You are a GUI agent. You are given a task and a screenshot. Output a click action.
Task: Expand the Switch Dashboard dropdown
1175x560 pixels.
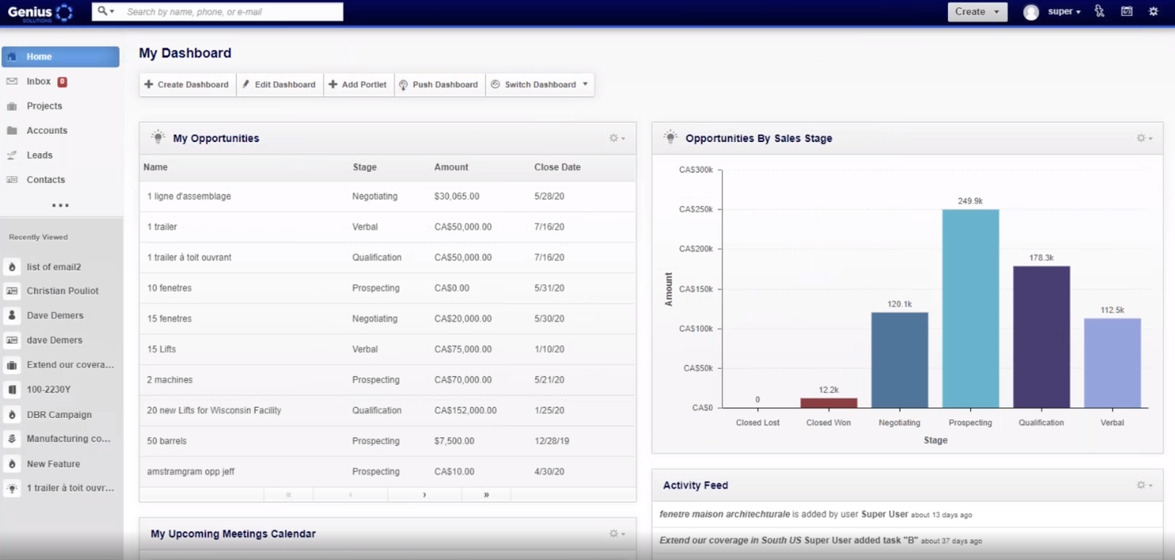pyautogui.click(x=540, y=84)
